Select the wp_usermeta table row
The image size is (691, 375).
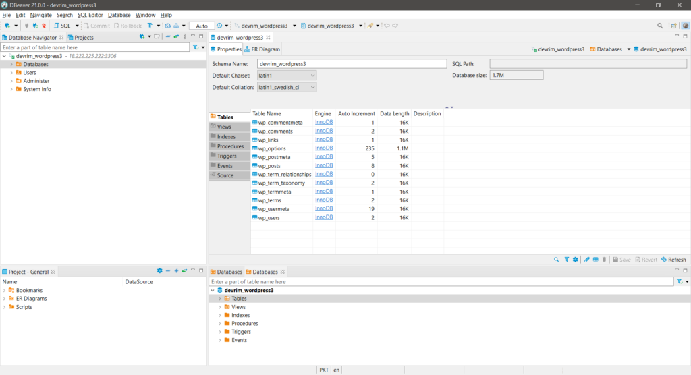coord(348,209)
